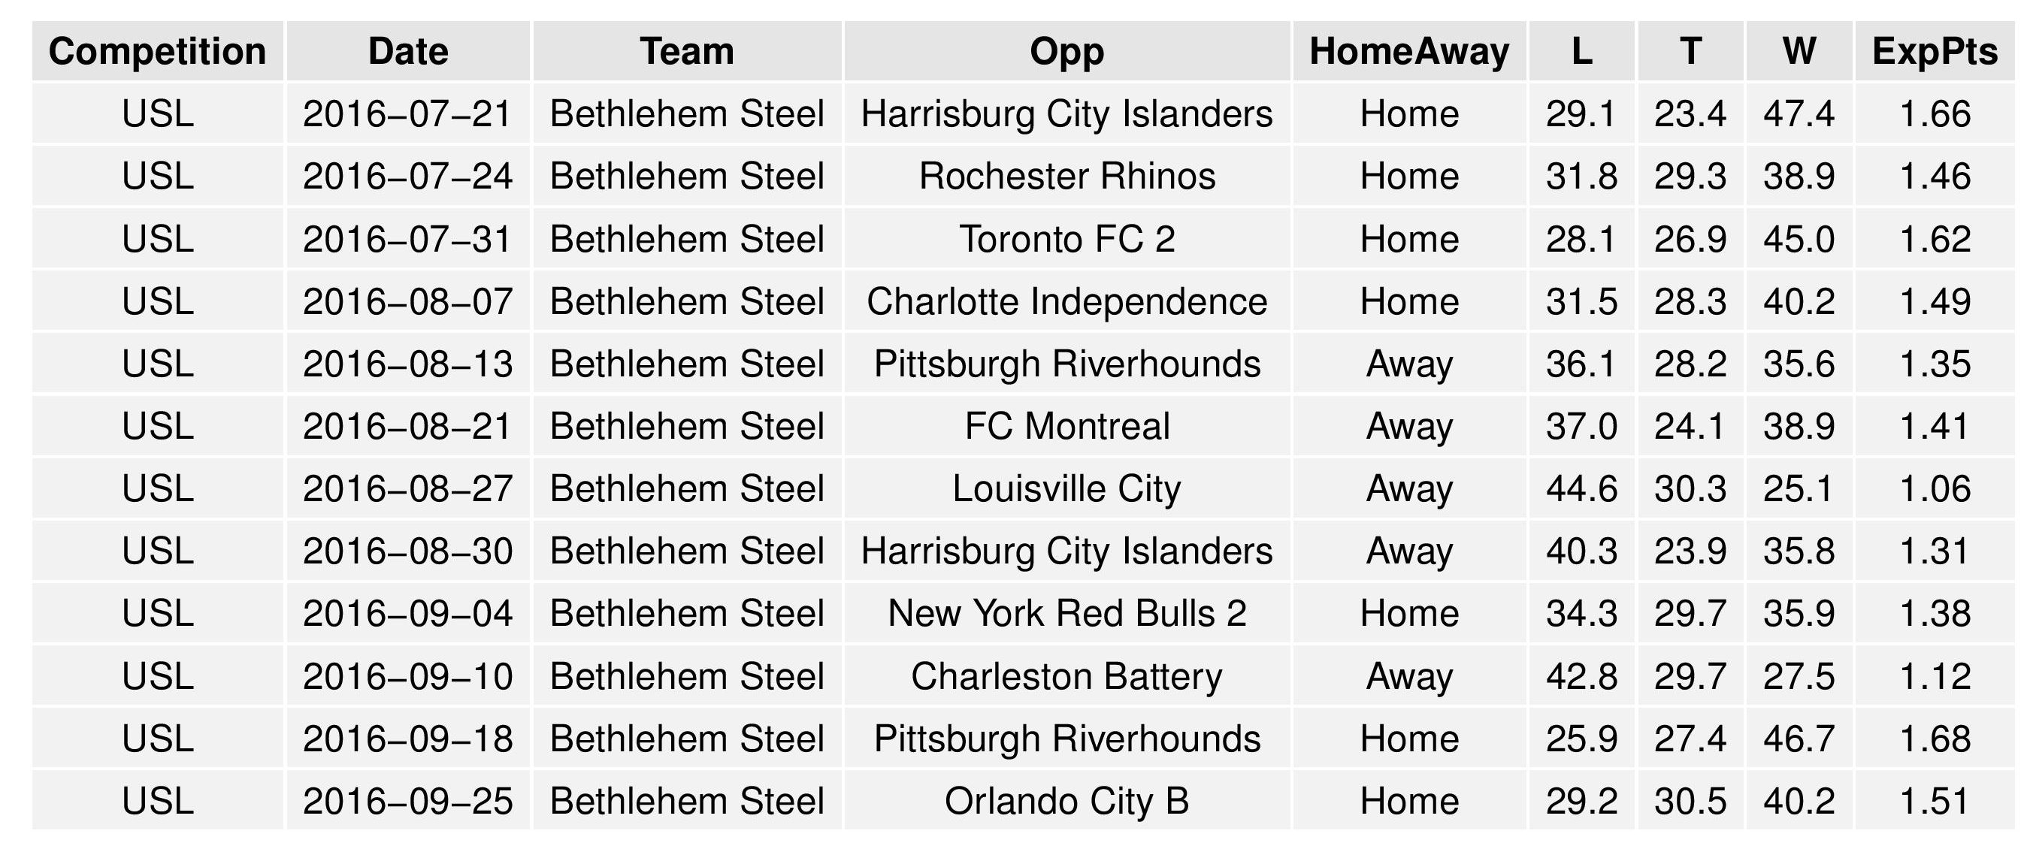Select the date 2016-08-13 cell
2021x861 pixels.
pyautogui.click(x=408, y=364)
